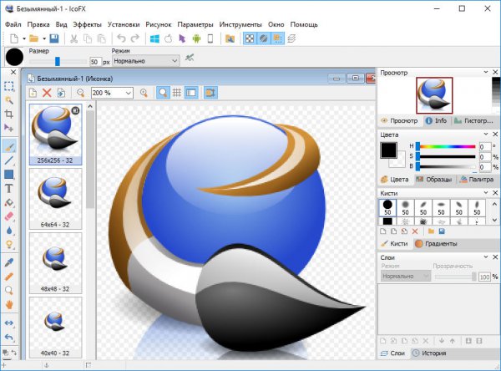Viewport: 501px width, 371px height.
Task: Click the cursor creation icon
Action: (182, 39)
